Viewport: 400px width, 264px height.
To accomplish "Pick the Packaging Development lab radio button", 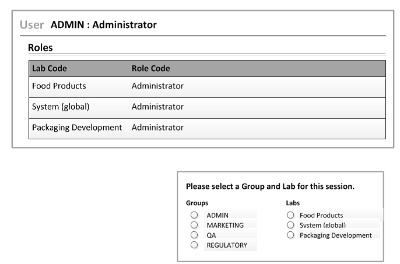I will (290, 235).
